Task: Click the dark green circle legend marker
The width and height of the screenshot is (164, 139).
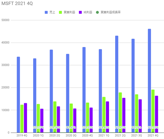Action: pyautogui.click(x=97, y=12)
